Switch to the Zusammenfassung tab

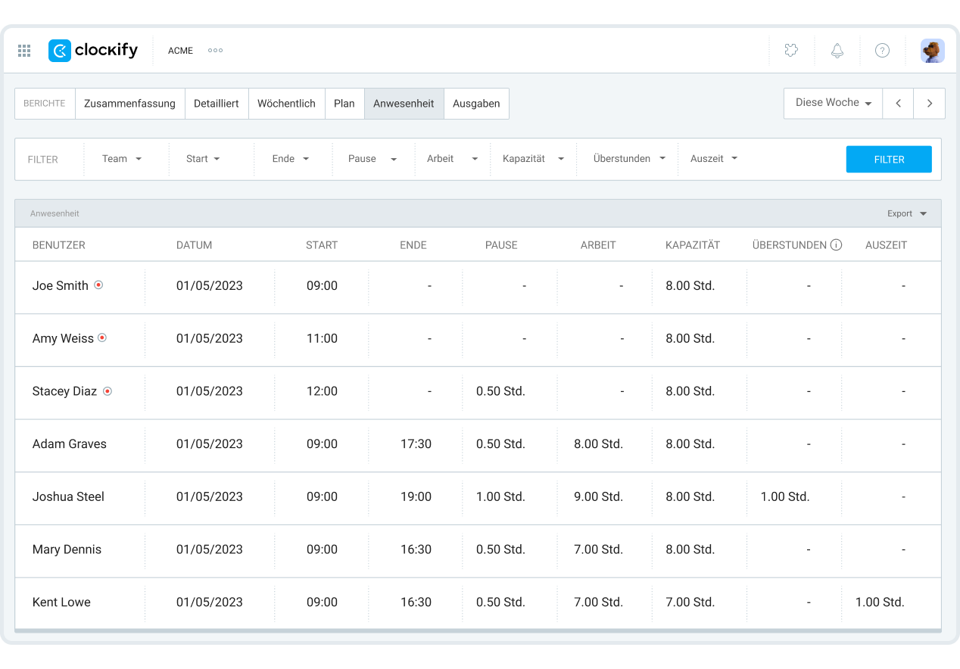(x=130, y=104)
